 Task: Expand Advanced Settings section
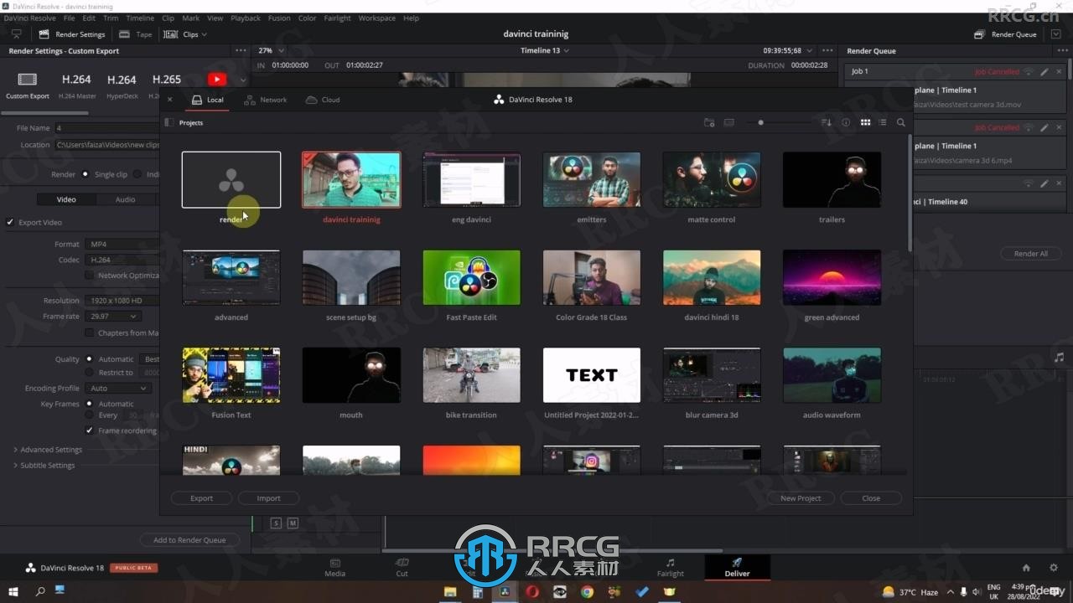pos(48,450)
